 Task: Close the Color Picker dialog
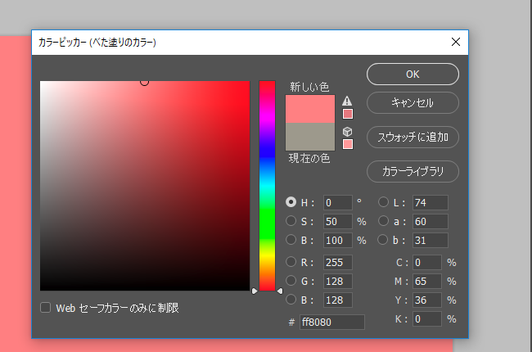pos(456,42)
